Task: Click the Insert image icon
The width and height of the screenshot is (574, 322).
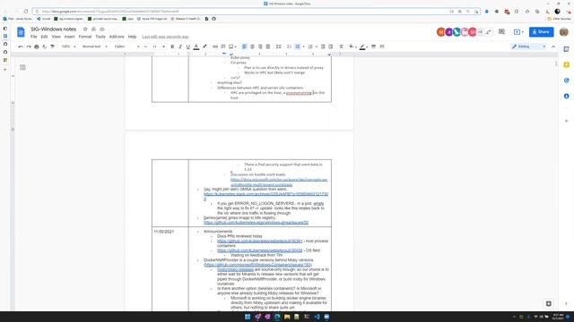Action: click(x=231, y=47)
